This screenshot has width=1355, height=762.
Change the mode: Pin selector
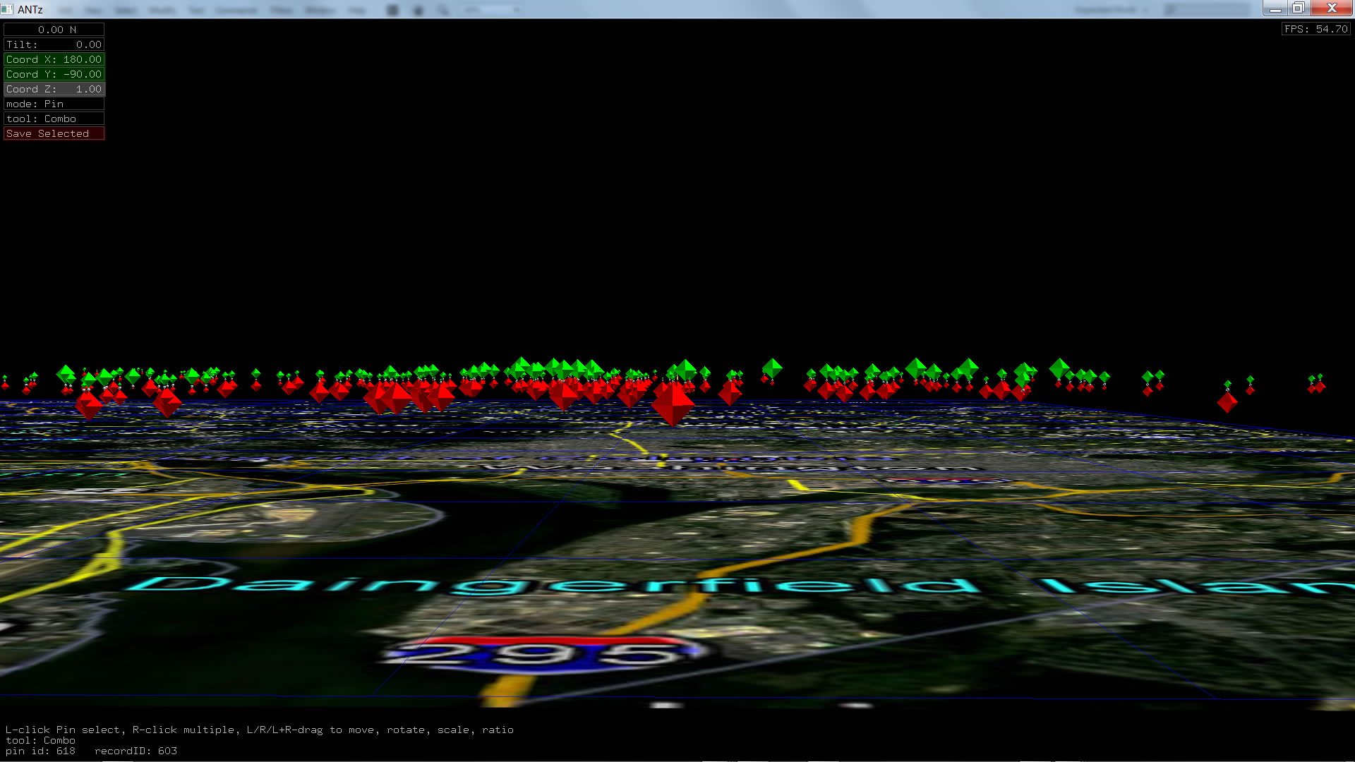point(54,104)
